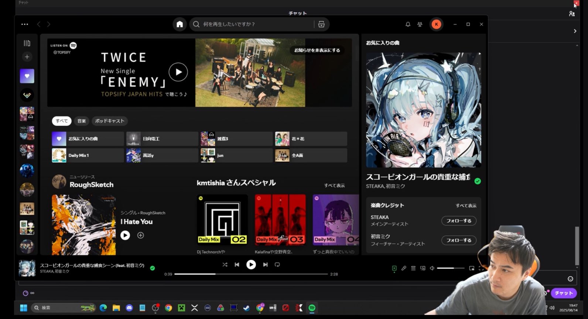This screenshot has height=319, width=588.
Task: Click お知らせを非表示にする button
Action: (x=317, y=50)
